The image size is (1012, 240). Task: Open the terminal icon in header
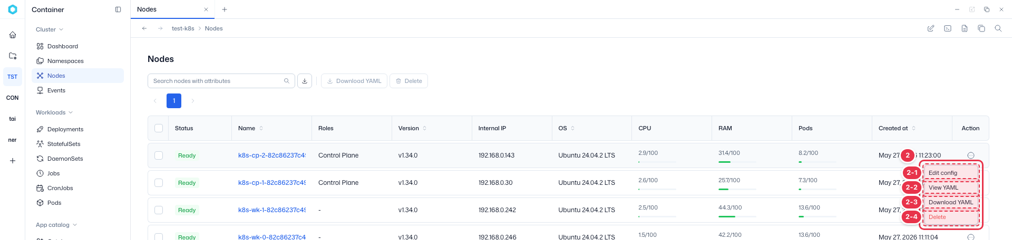[x=948, y=28]
